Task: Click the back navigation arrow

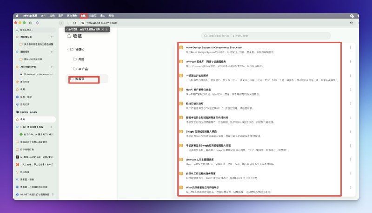Action: click(x=61, y=22)
